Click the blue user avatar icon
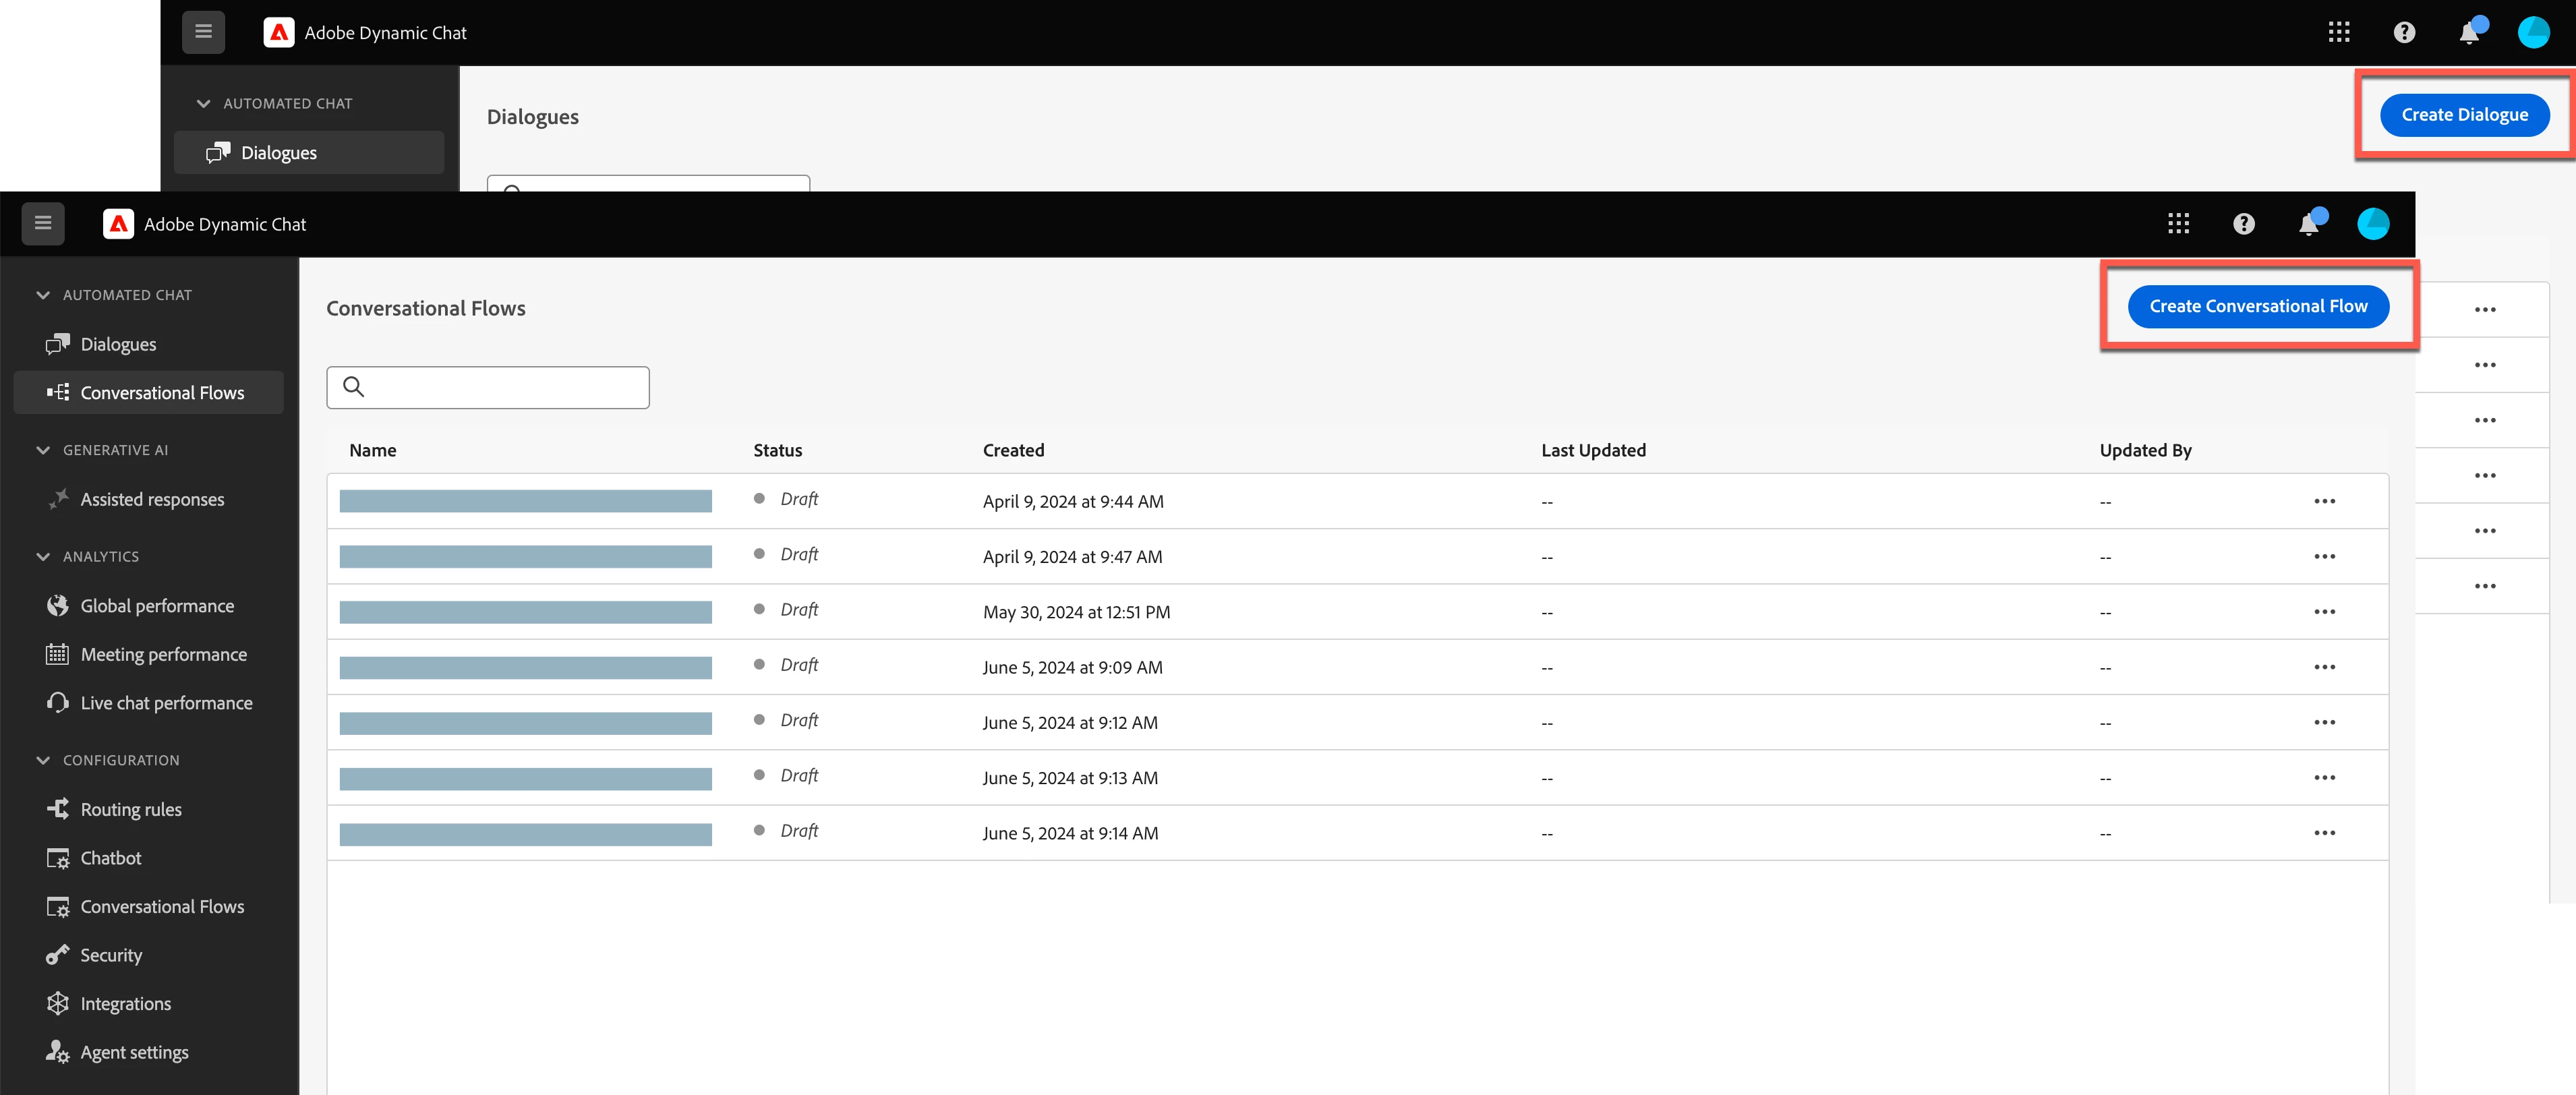 (2372, 223)
